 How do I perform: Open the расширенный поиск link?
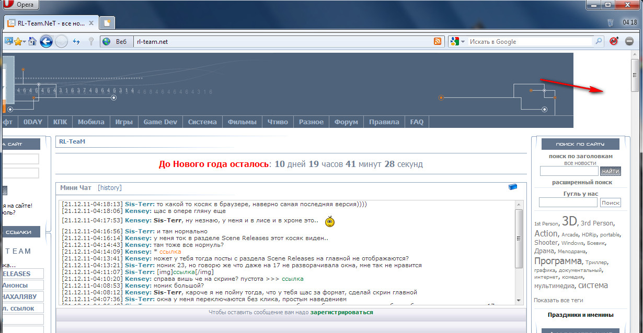pyautogui.click(x=582, y=182)
